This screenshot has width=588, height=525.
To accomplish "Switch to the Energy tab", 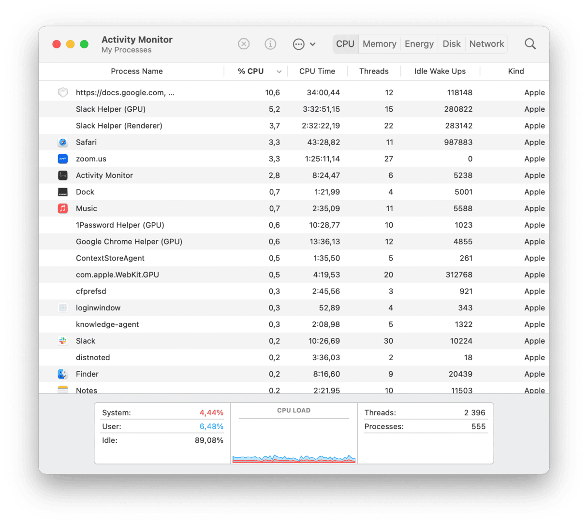I will [419, 44].
